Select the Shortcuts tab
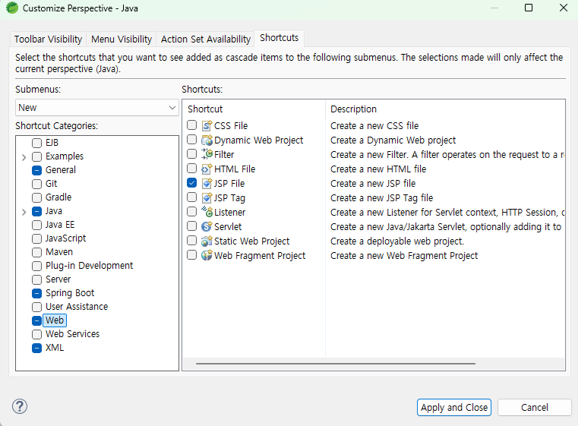The image size is (578, 426). click(x=279, y=38)
